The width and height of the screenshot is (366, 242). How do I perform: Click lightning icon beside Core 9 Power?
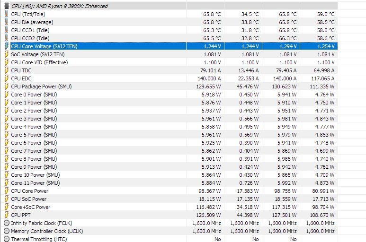click(7, 167)
